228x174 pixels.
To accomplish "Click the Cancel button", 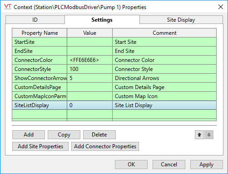I will pos(169,165).
